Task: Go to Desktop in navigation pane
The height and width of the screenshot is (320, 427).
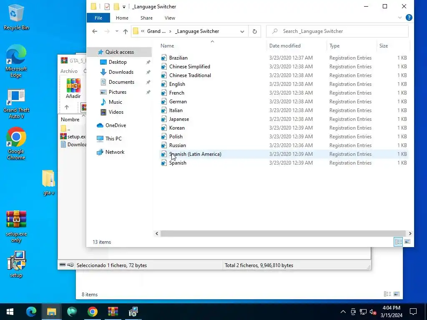Action: tap(118, 62)
